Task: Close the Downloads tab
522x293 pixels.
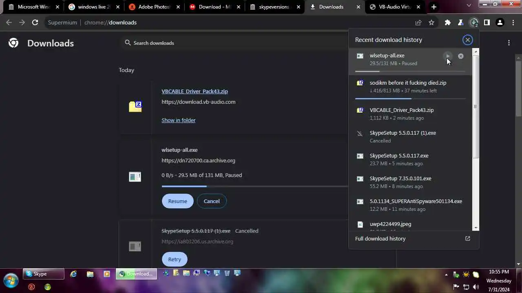Action: 358,7
